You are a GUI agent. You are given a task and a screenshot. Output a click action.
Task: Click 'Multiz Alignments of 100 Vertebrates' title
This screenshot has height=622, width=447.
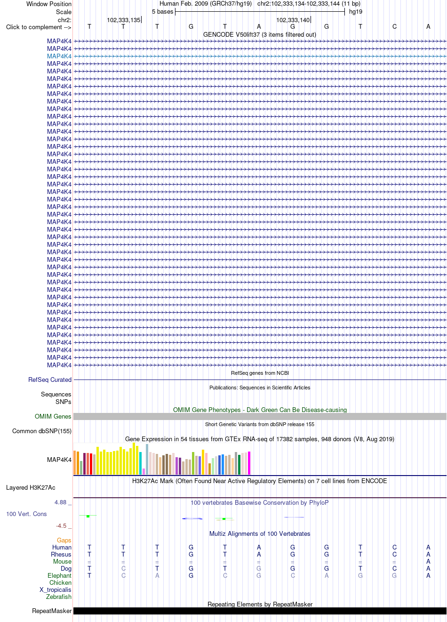pyautogui.click(x=260, y=533)
